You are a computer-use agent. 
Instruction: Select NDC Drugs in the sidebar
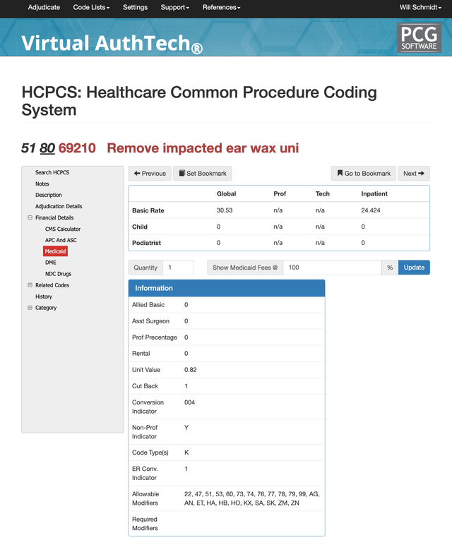pos(58,274)
